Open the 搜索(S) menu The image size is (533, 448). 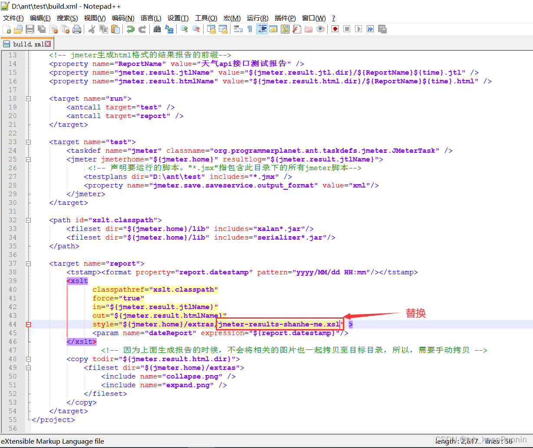click(67, 18)
